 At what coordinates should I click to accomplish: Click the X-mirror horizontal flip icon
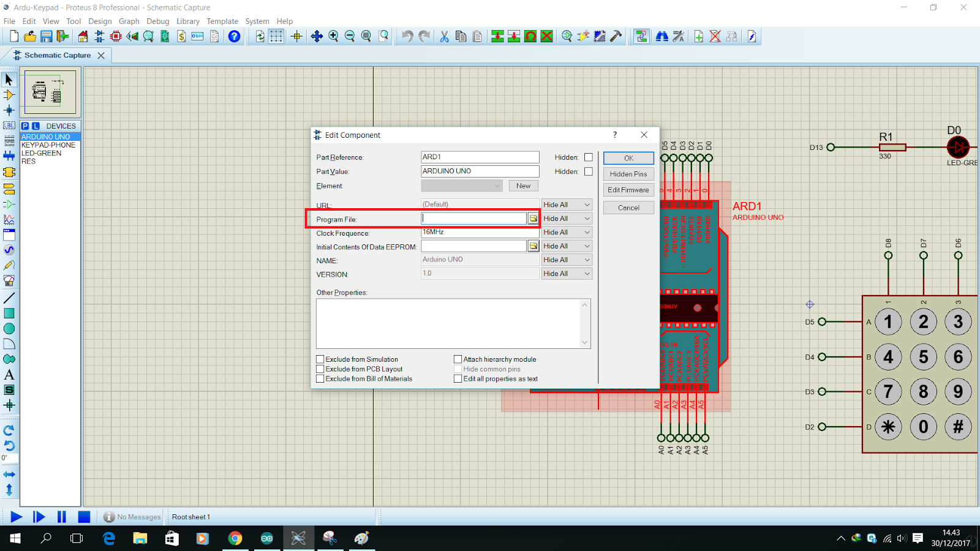(9, 474)
